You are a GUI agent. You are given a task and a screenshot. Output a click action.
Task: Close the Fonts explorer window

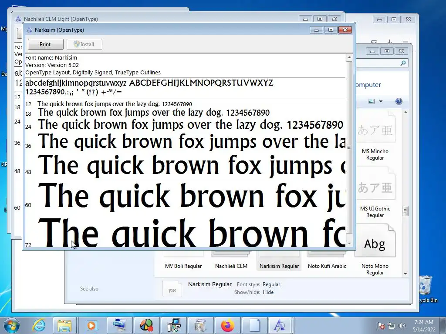(401, 51)
